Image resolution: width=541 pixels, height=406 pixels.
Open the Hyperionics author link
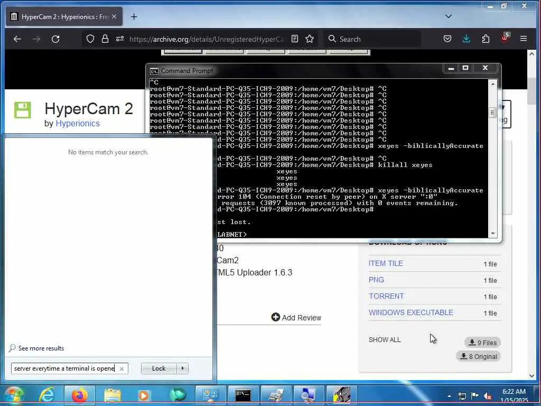[78, 124]
